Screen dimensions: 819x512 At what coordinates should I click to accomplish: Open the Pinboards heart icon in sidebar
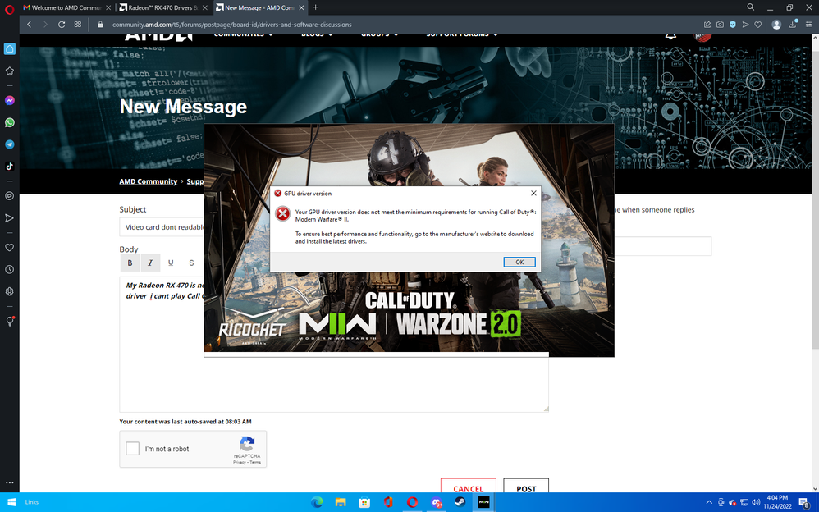pyautogui.click(x=9, y=248)
